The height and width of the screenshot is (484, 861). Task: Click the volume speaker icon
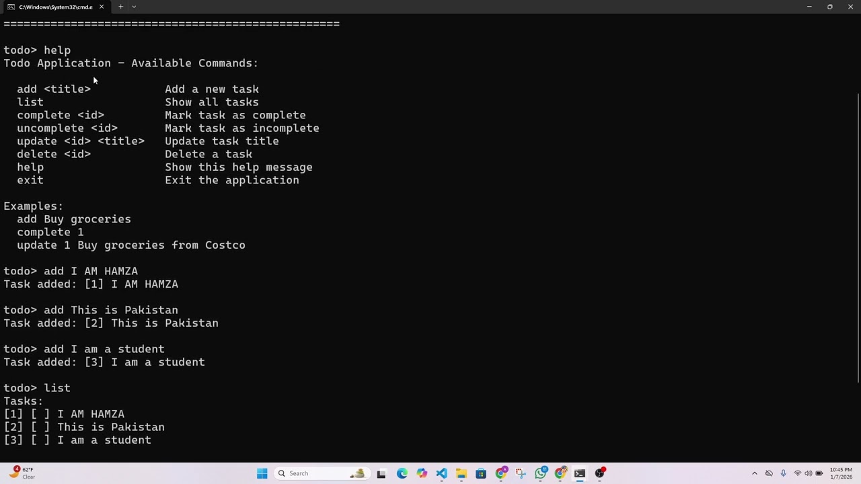point(808,473)
